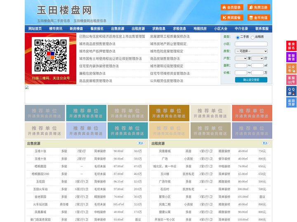The height and width of the screenshot is (222, 297).
Task: Open the 金币充值 coin recharge button
Action: (259, 18)
